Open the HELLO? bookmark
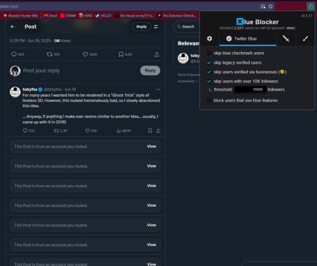Image resolution: width=317 pixels, height=266 pixels. click(103, 16)
